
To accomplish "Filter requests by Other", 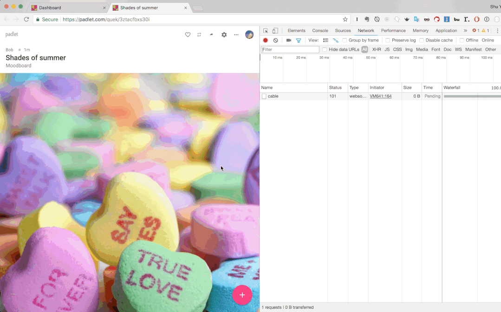I will click(x=490, y=50).
